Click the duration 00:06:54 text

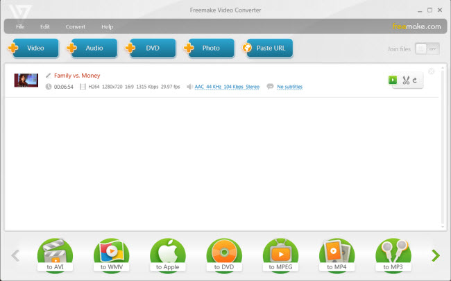pyautogui.click(x=64, y=87)
